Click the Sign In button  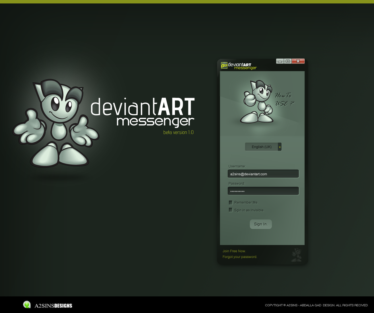[261, 224]
